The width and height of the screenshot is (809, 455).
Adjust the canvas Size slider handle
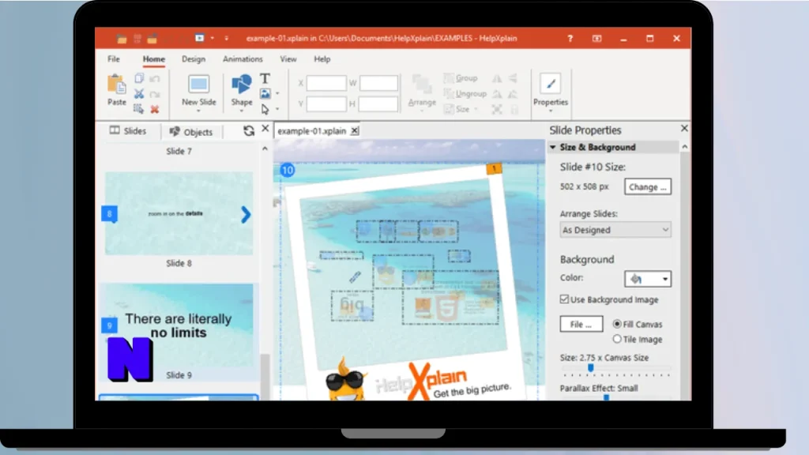pos(591,367)
